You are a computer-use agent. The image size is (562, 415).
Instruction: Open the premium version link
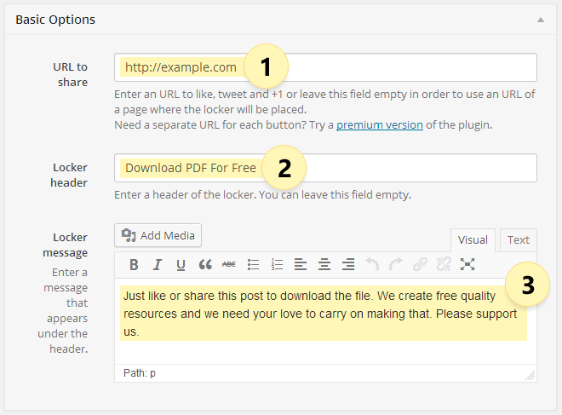(379, 124)
